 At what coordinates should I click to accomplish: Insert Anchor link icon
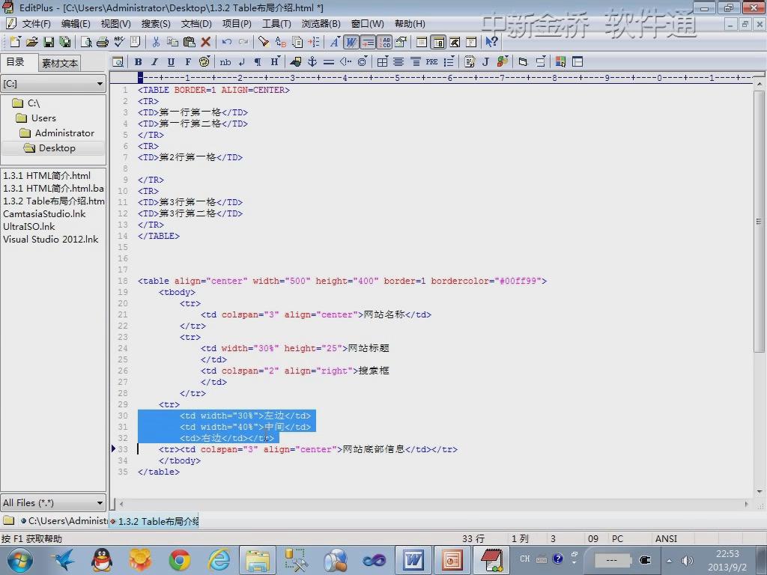(312, 62)
